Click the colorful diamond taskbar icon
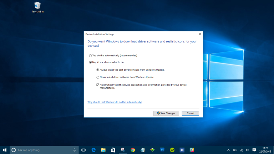The image size is (274, 154). tap(152, 150)
